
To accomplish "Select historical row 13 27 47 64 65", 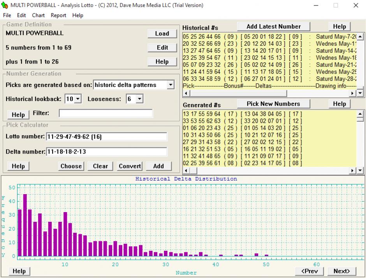I will (x=269, y=51).
